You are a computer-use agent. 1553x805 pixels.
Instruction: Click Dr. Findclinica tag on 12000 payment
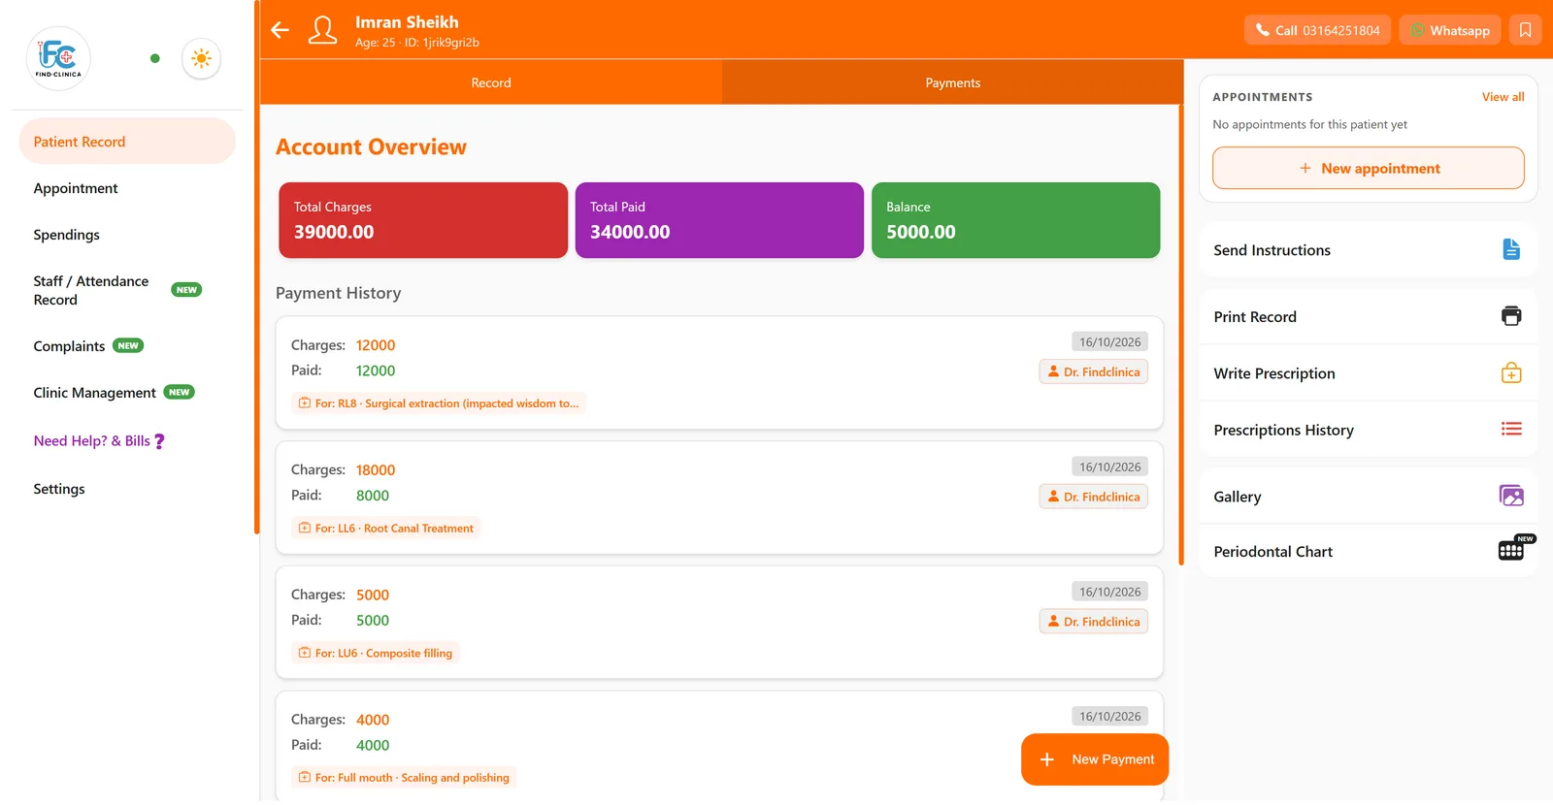click(1094, 371)
